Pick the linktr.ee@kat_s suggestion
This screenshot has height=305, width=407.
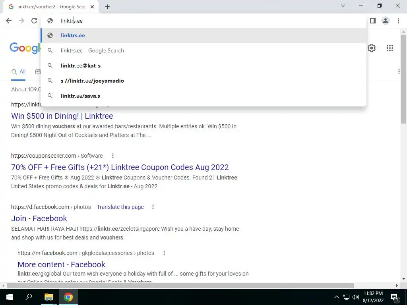click(204, 66)
